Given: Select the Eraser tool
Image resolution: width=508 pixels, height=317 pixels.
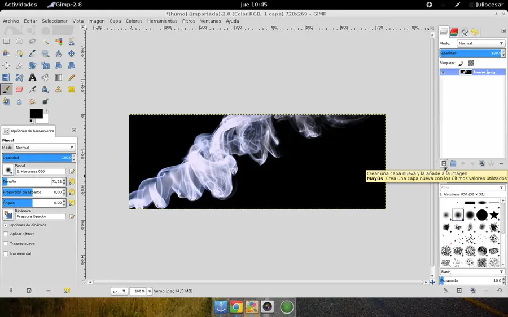Looking at the screenshot, I should tap(19, 90).
